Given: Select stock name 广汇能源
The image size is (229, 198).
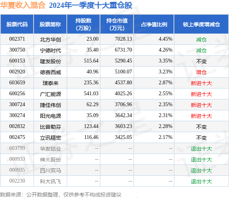Looking at the screenshot, I should pyautogui.click(x=51, y=94).
